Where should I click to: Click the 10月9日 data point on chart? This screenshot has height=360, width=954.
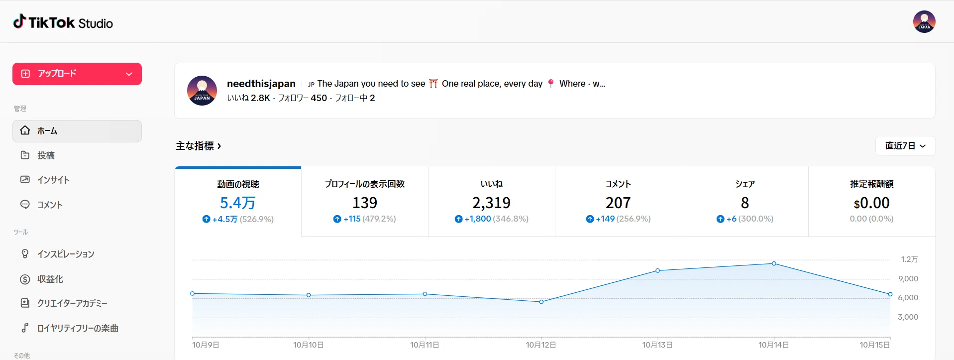click(x=193, y=293)
